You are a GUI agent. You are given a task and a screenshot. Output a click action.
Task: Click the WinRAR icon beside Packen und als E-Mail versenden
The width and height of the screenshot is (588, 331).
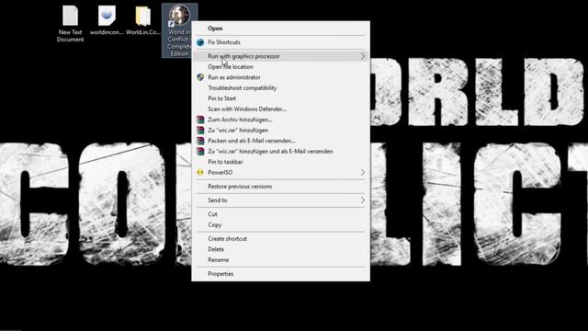coord(200,141)
